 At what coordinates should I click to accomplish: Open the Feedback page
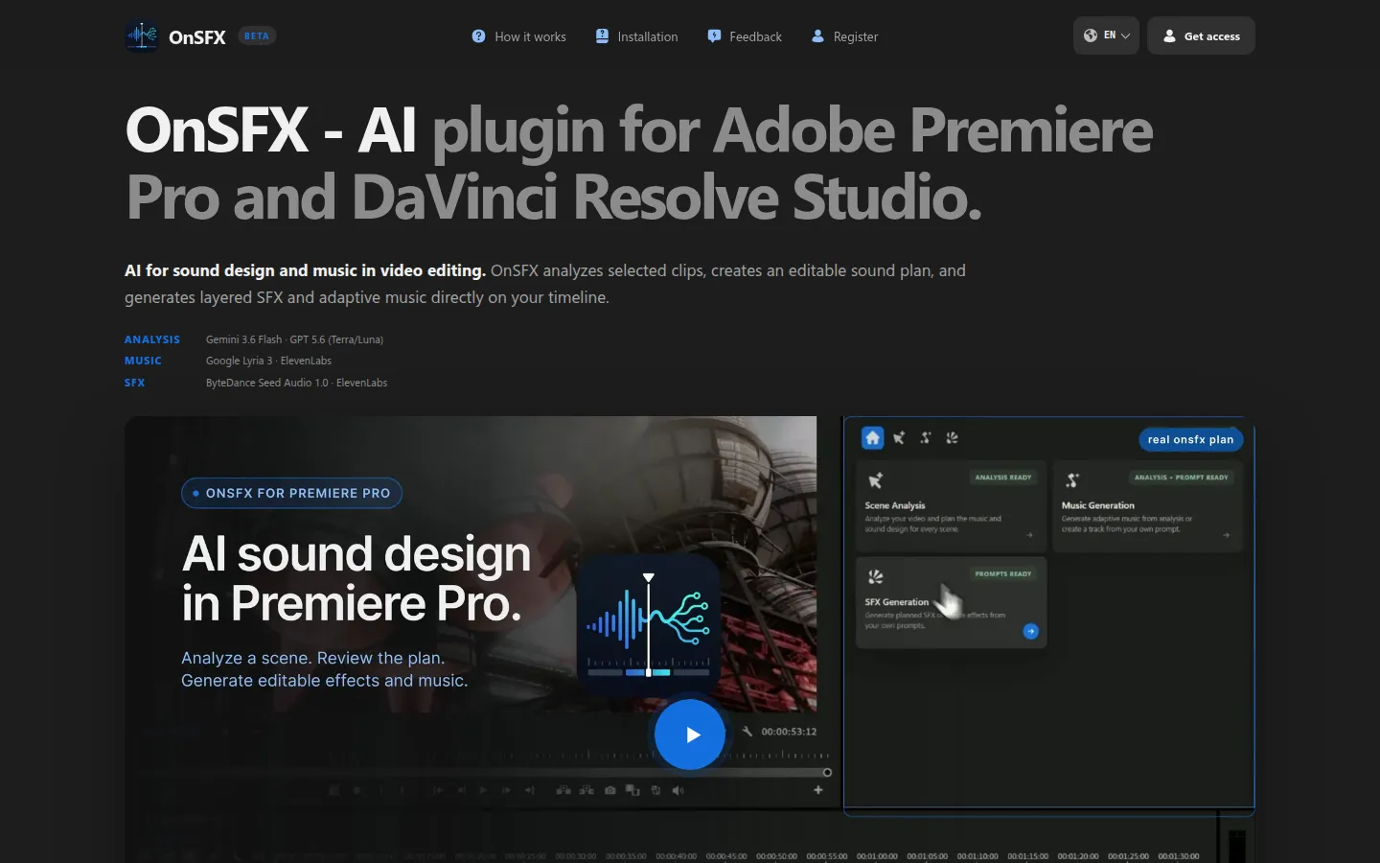(x=745, y=36)
